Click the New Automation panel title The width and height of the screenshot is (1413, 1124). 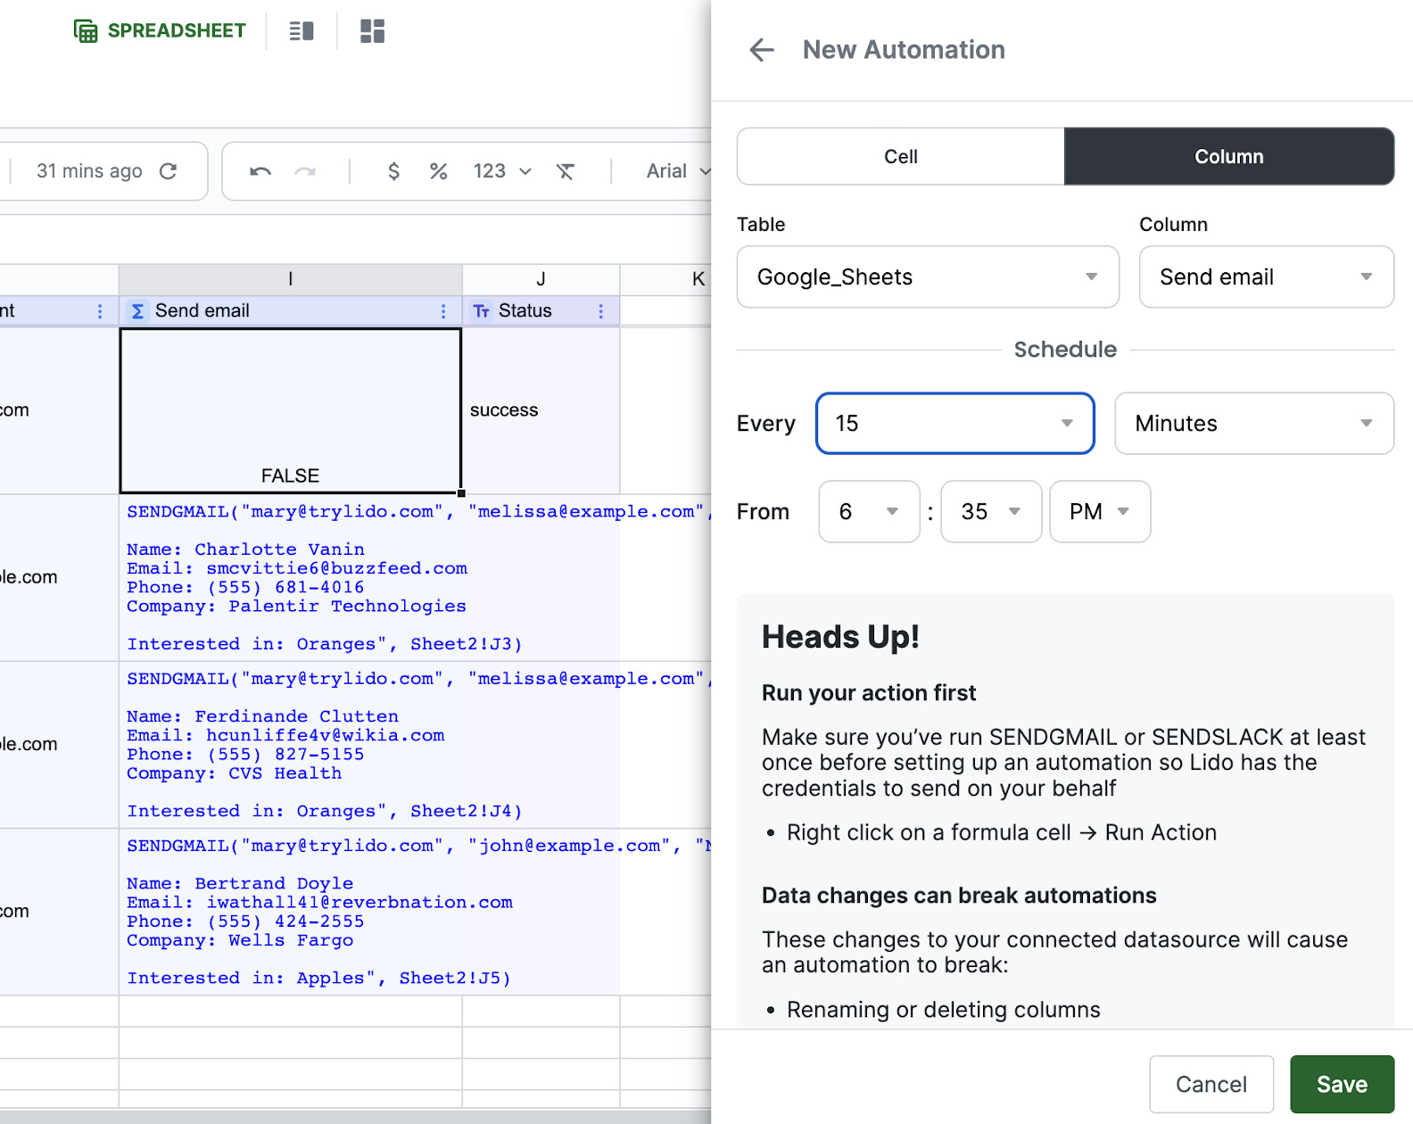click(904, 50)
